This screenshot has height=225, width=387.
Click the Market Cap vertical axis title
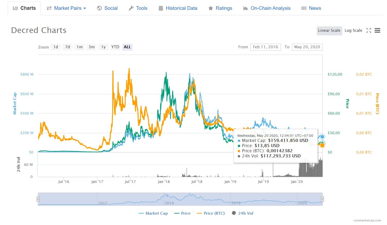(x=15, y=103)
